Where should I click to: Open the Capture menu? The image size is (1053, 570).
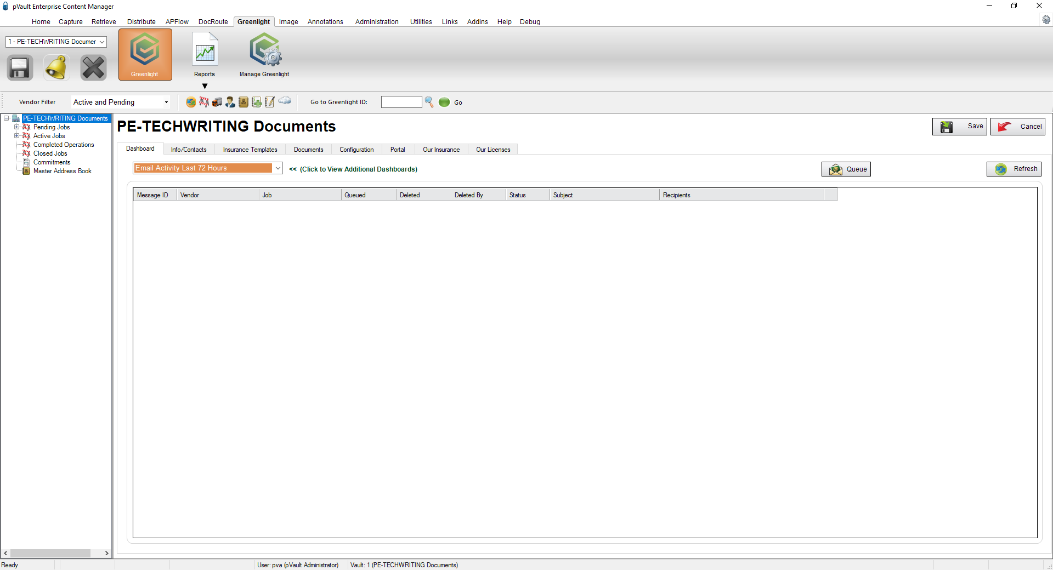pyautogui.click(x=71, y=22)
